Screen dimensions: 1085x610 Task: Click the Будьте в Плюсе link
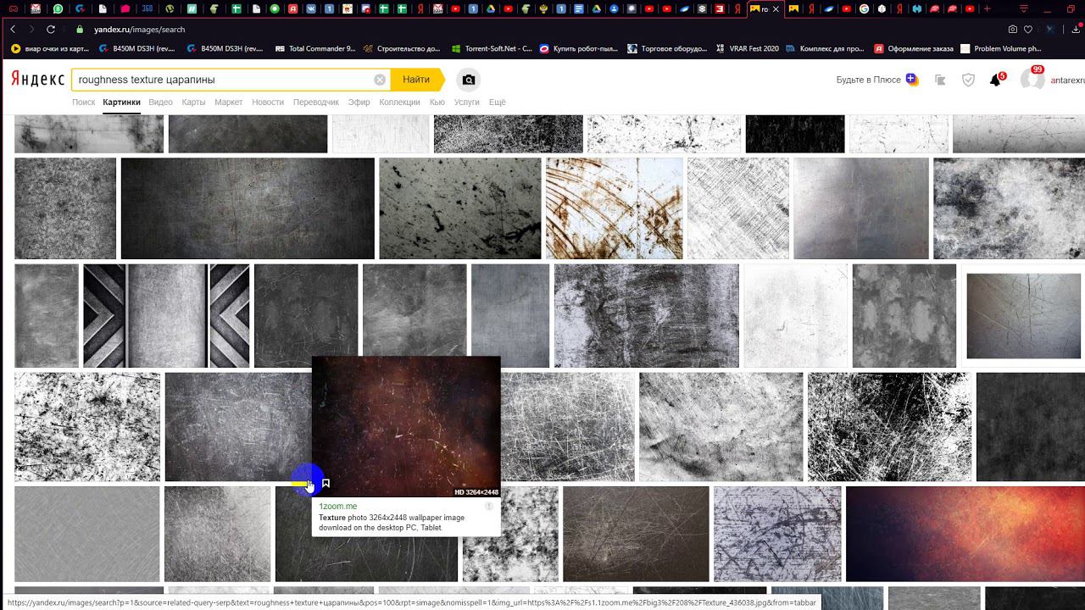[869, 80]
